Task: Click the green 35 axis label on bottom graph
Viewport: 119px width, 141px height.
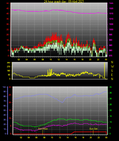Action: coord(111,93)
